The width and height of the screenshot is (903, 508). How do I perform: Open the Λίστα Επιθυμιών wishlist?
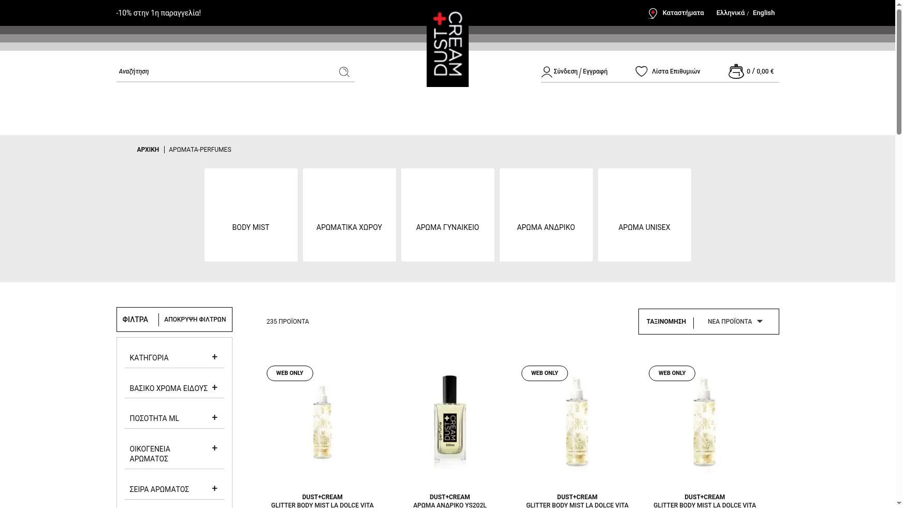click(x=676, y=71)
